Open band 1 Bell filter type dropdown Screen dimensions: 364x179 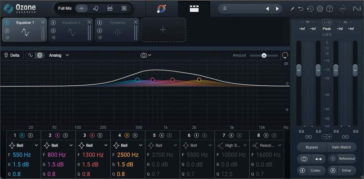point(23,146)
